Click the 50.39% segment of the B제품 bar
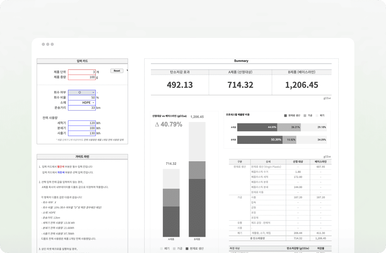Image resolution: width=386 pixels, height=253 pixels. (260, 140)
